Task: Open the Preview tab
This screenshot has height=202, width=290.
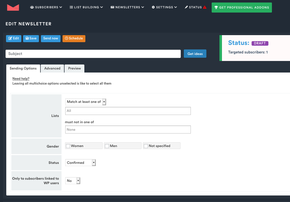Action: [x=75, y=69]
